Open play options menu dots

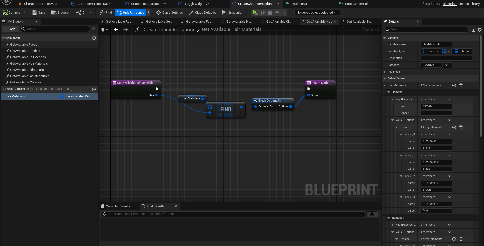(x=284, y=13)
